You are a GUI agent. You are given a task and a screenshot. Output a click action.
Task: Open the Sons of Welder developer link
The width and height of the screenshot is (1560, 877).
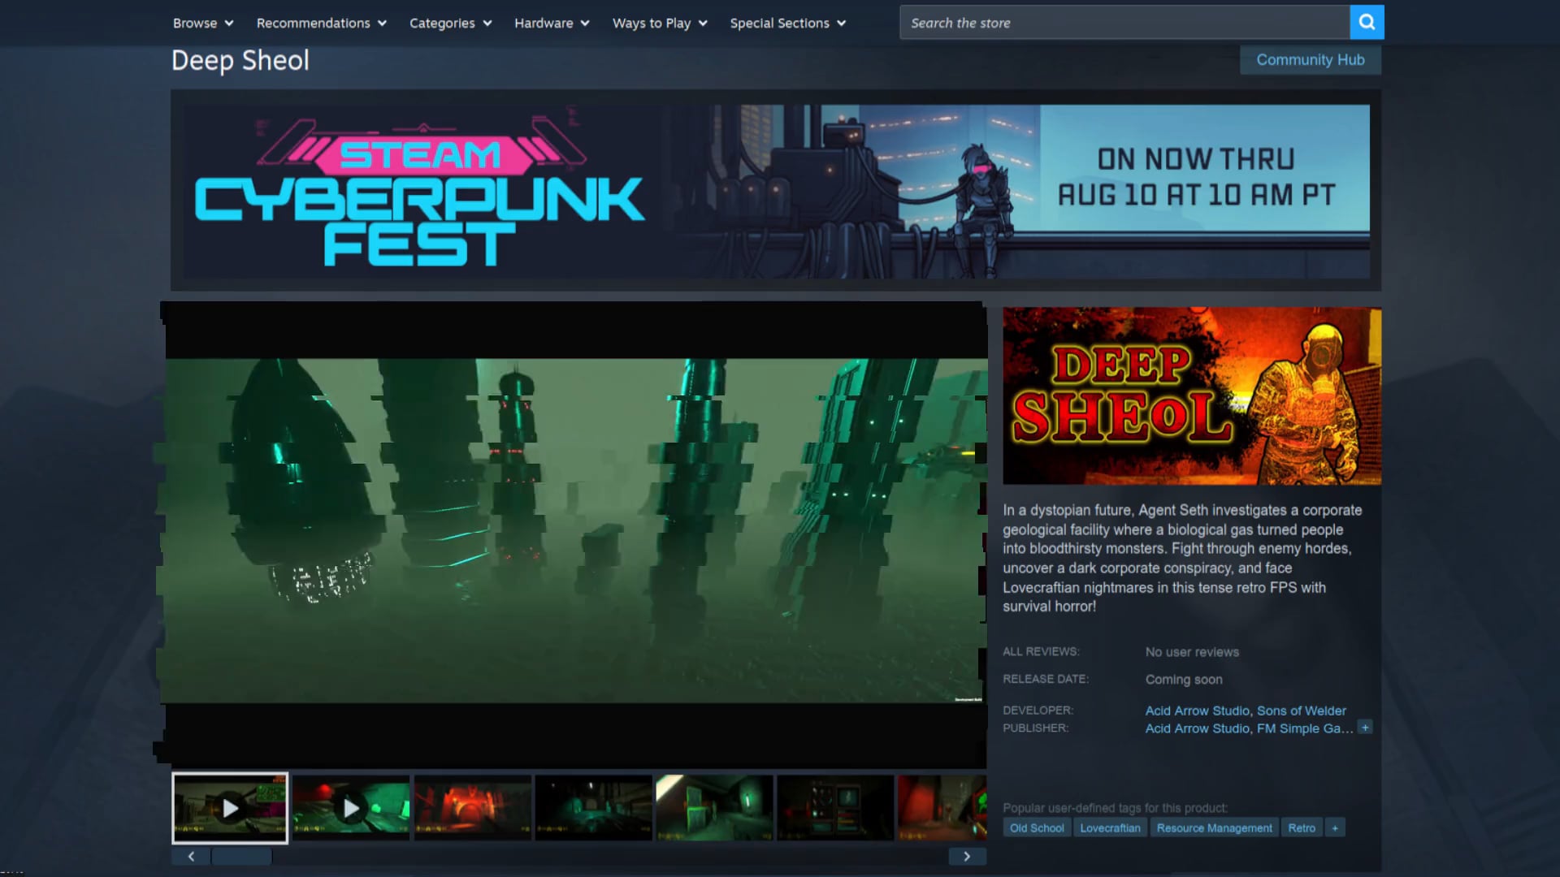[1302, 711]
